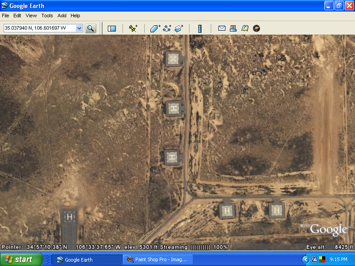Click the elev 5301 ft readout

pyautogui.click(x=141, y=247)
